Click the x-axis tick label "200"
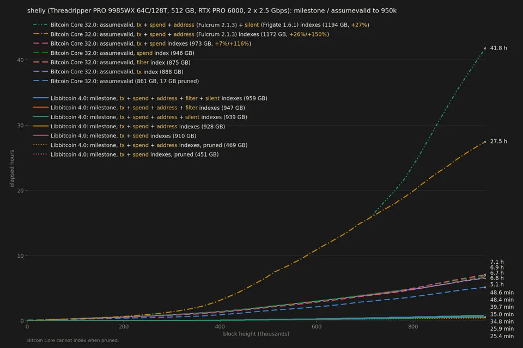Screen dimensions: 523x348 tap(124, 327)
